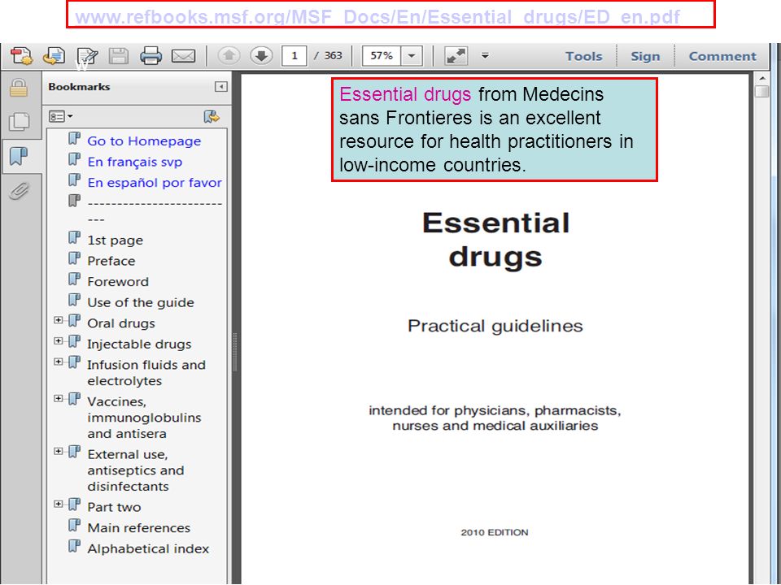Select the Main references bookmark
Screen dimensions: 781x585
[x=139, y=528]
